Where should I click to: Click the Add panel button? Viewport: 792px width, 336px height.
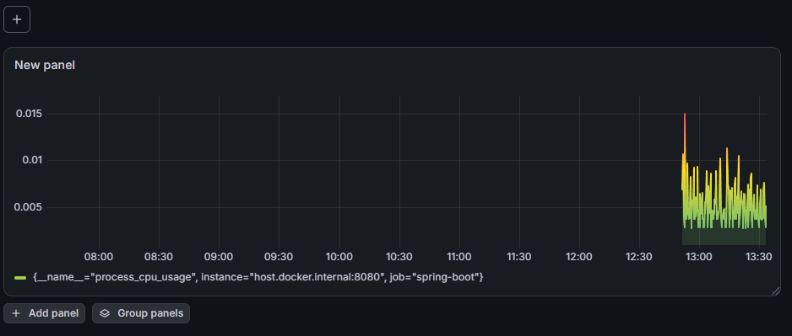(x=45, y=313)
